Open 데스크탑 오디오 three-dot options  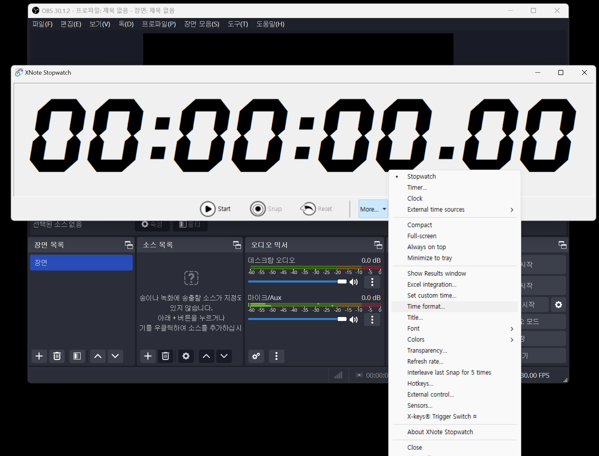point(372,282)
